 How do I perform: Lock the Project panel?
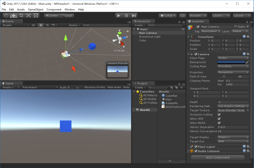tap(179, 84)
